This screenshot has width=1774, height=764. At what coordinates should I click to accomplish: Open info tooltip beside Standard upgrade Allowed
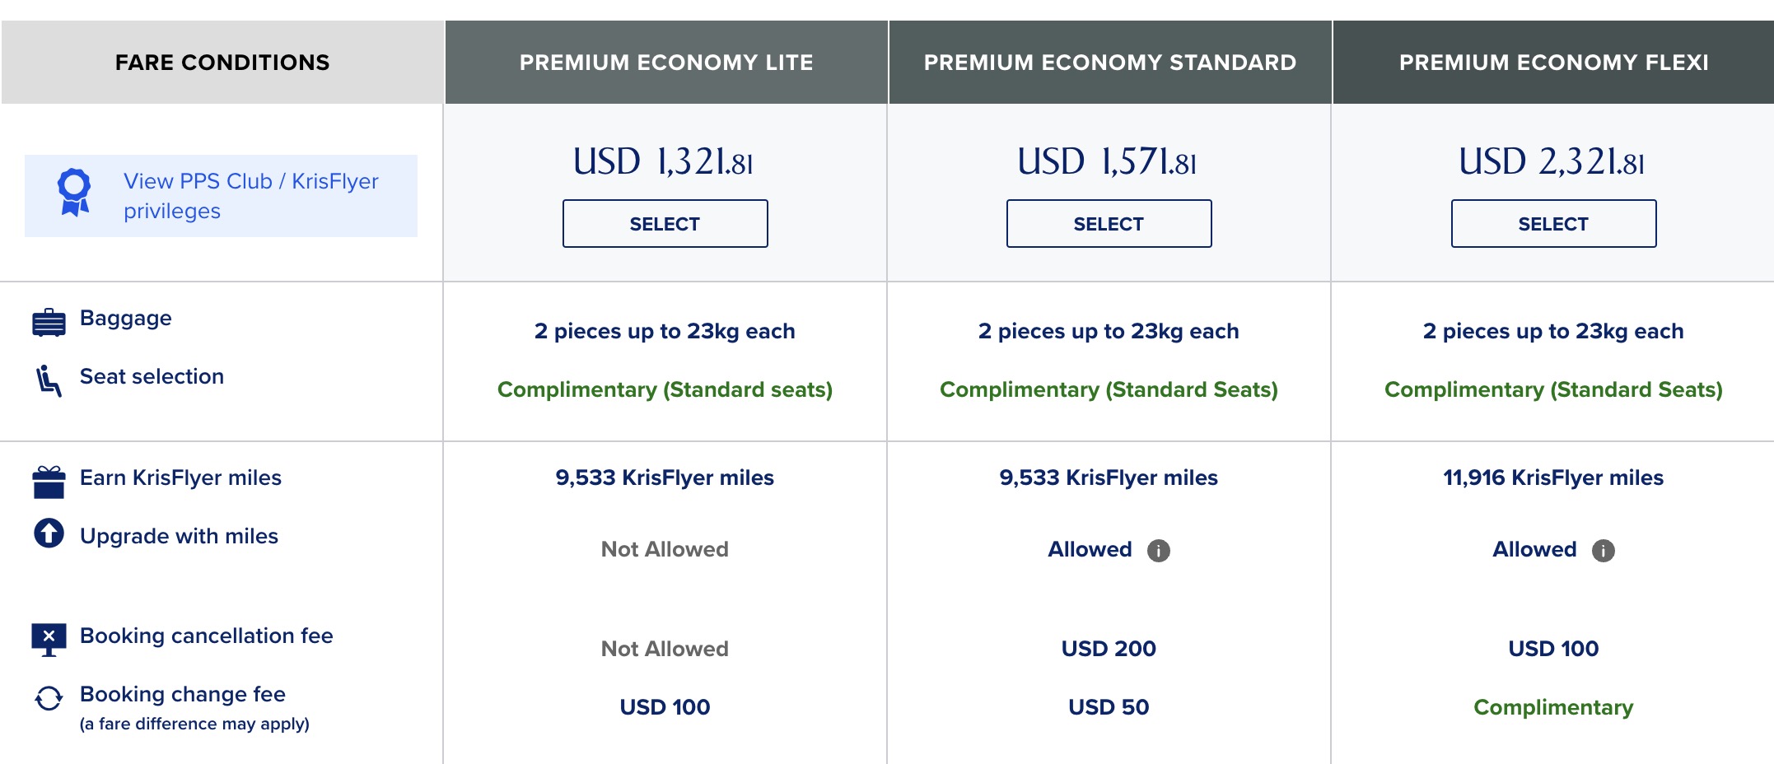tap(1159, 552)
